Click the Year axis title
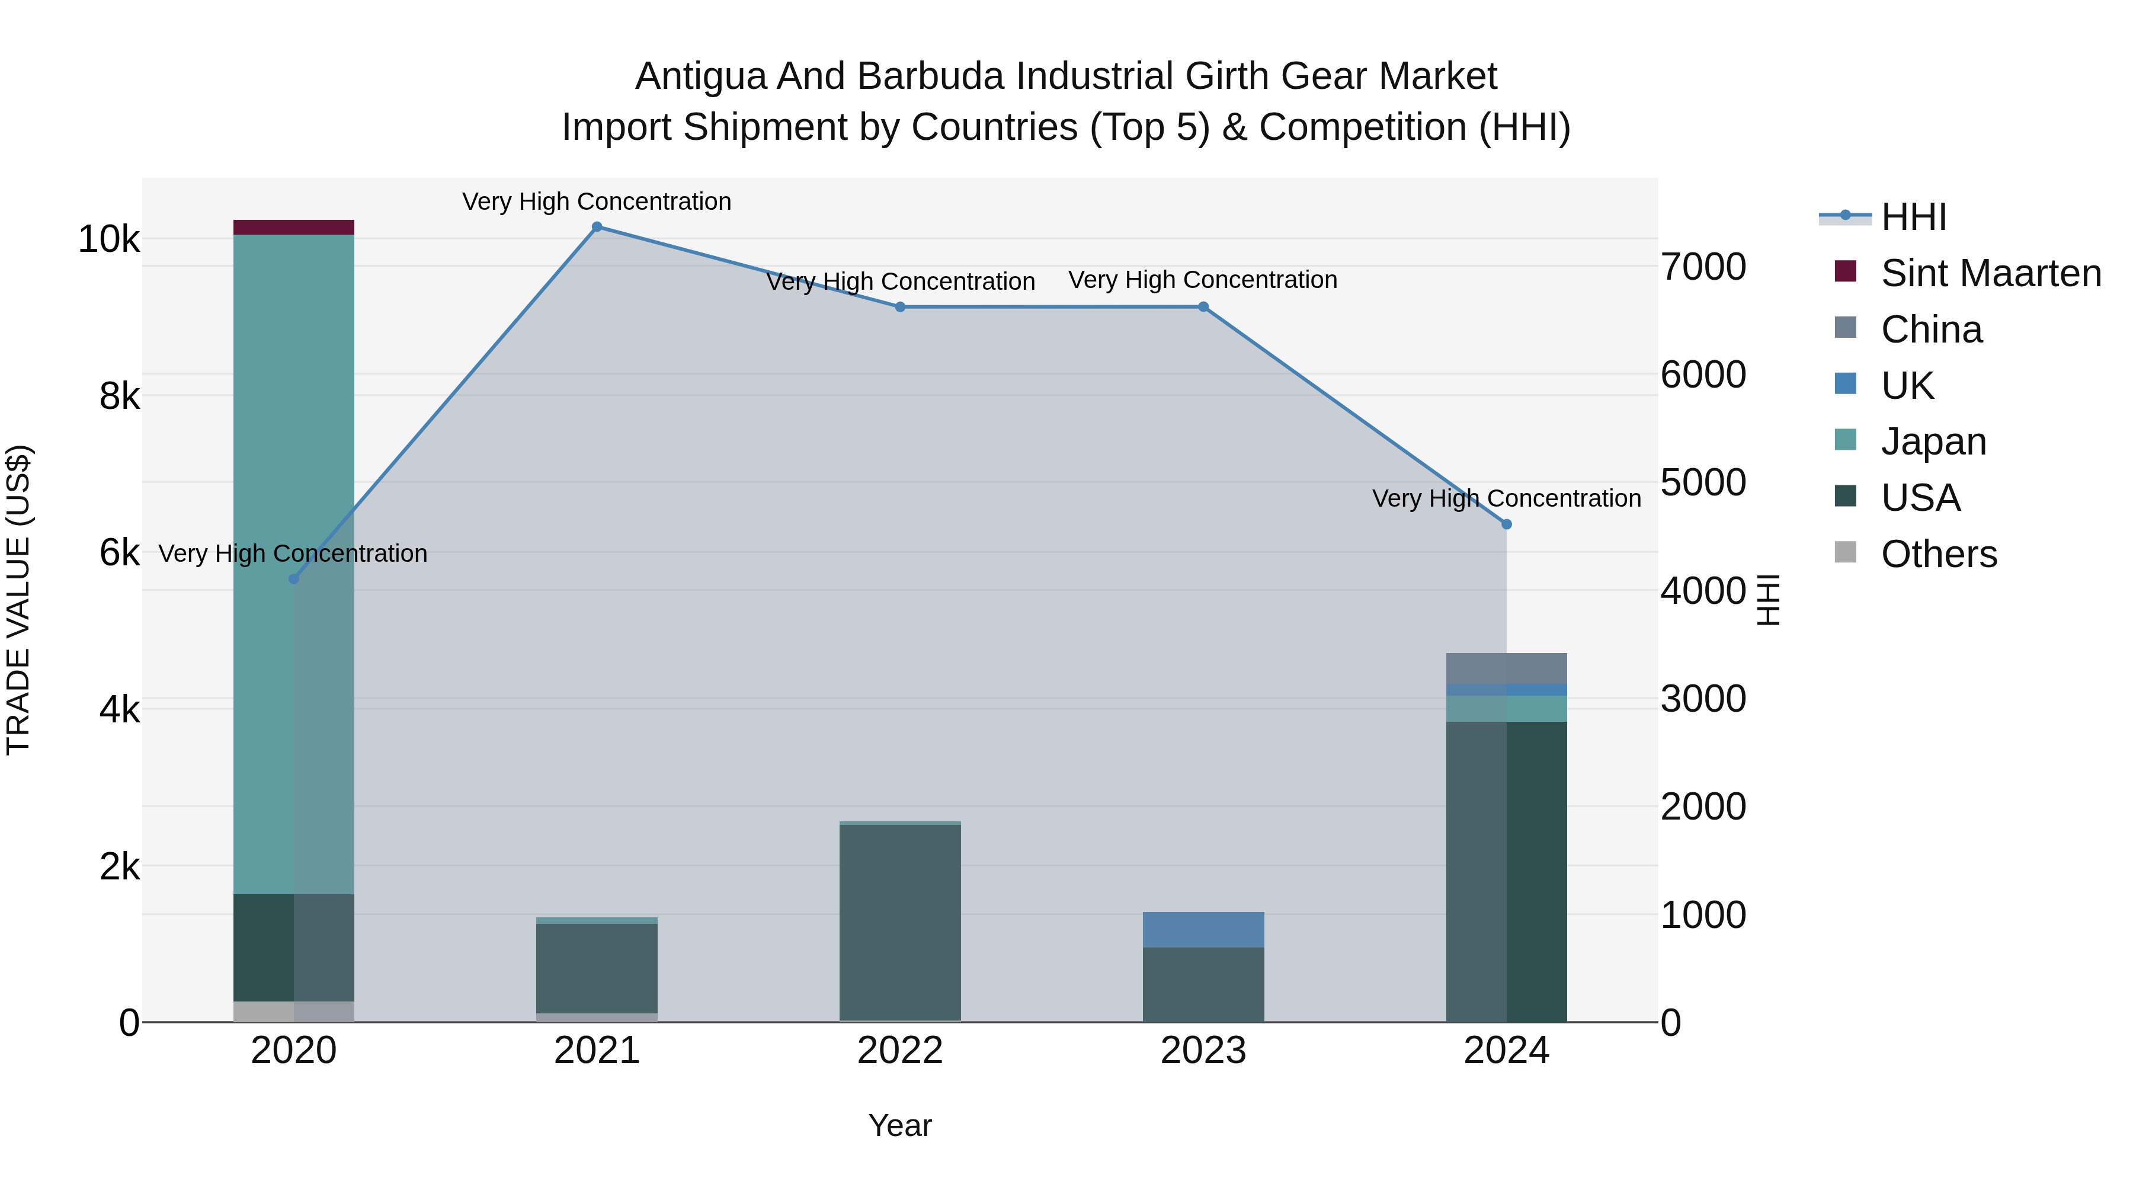This screenshot has width=2133, height=1200. 900,1127
